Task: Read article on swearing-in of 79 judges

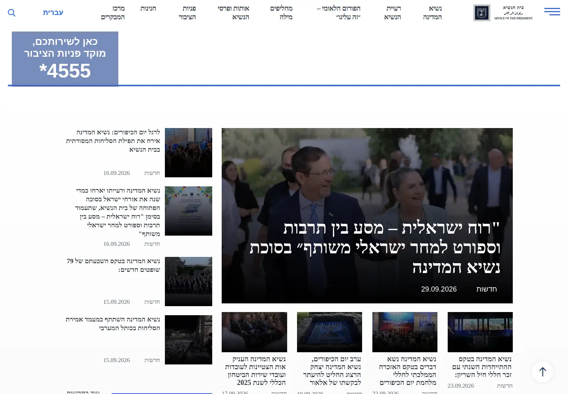Action: point(114,265)
